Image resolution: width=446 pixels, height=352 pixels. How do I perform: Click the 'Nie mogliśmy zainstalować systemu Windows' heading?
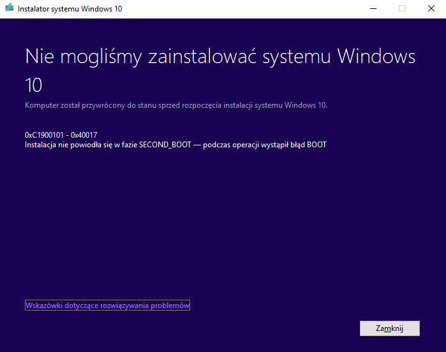click(x=220, y=70)
